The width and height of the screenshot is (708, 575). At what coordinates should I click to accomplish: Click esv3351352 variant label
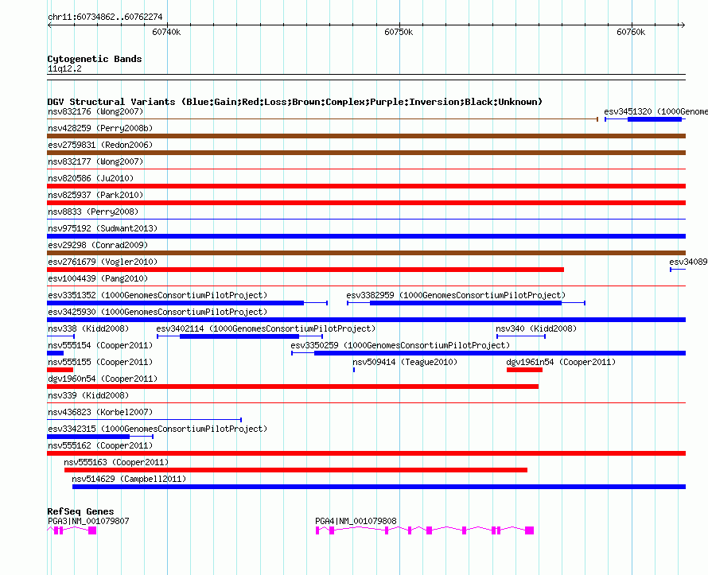coord(158,295)
